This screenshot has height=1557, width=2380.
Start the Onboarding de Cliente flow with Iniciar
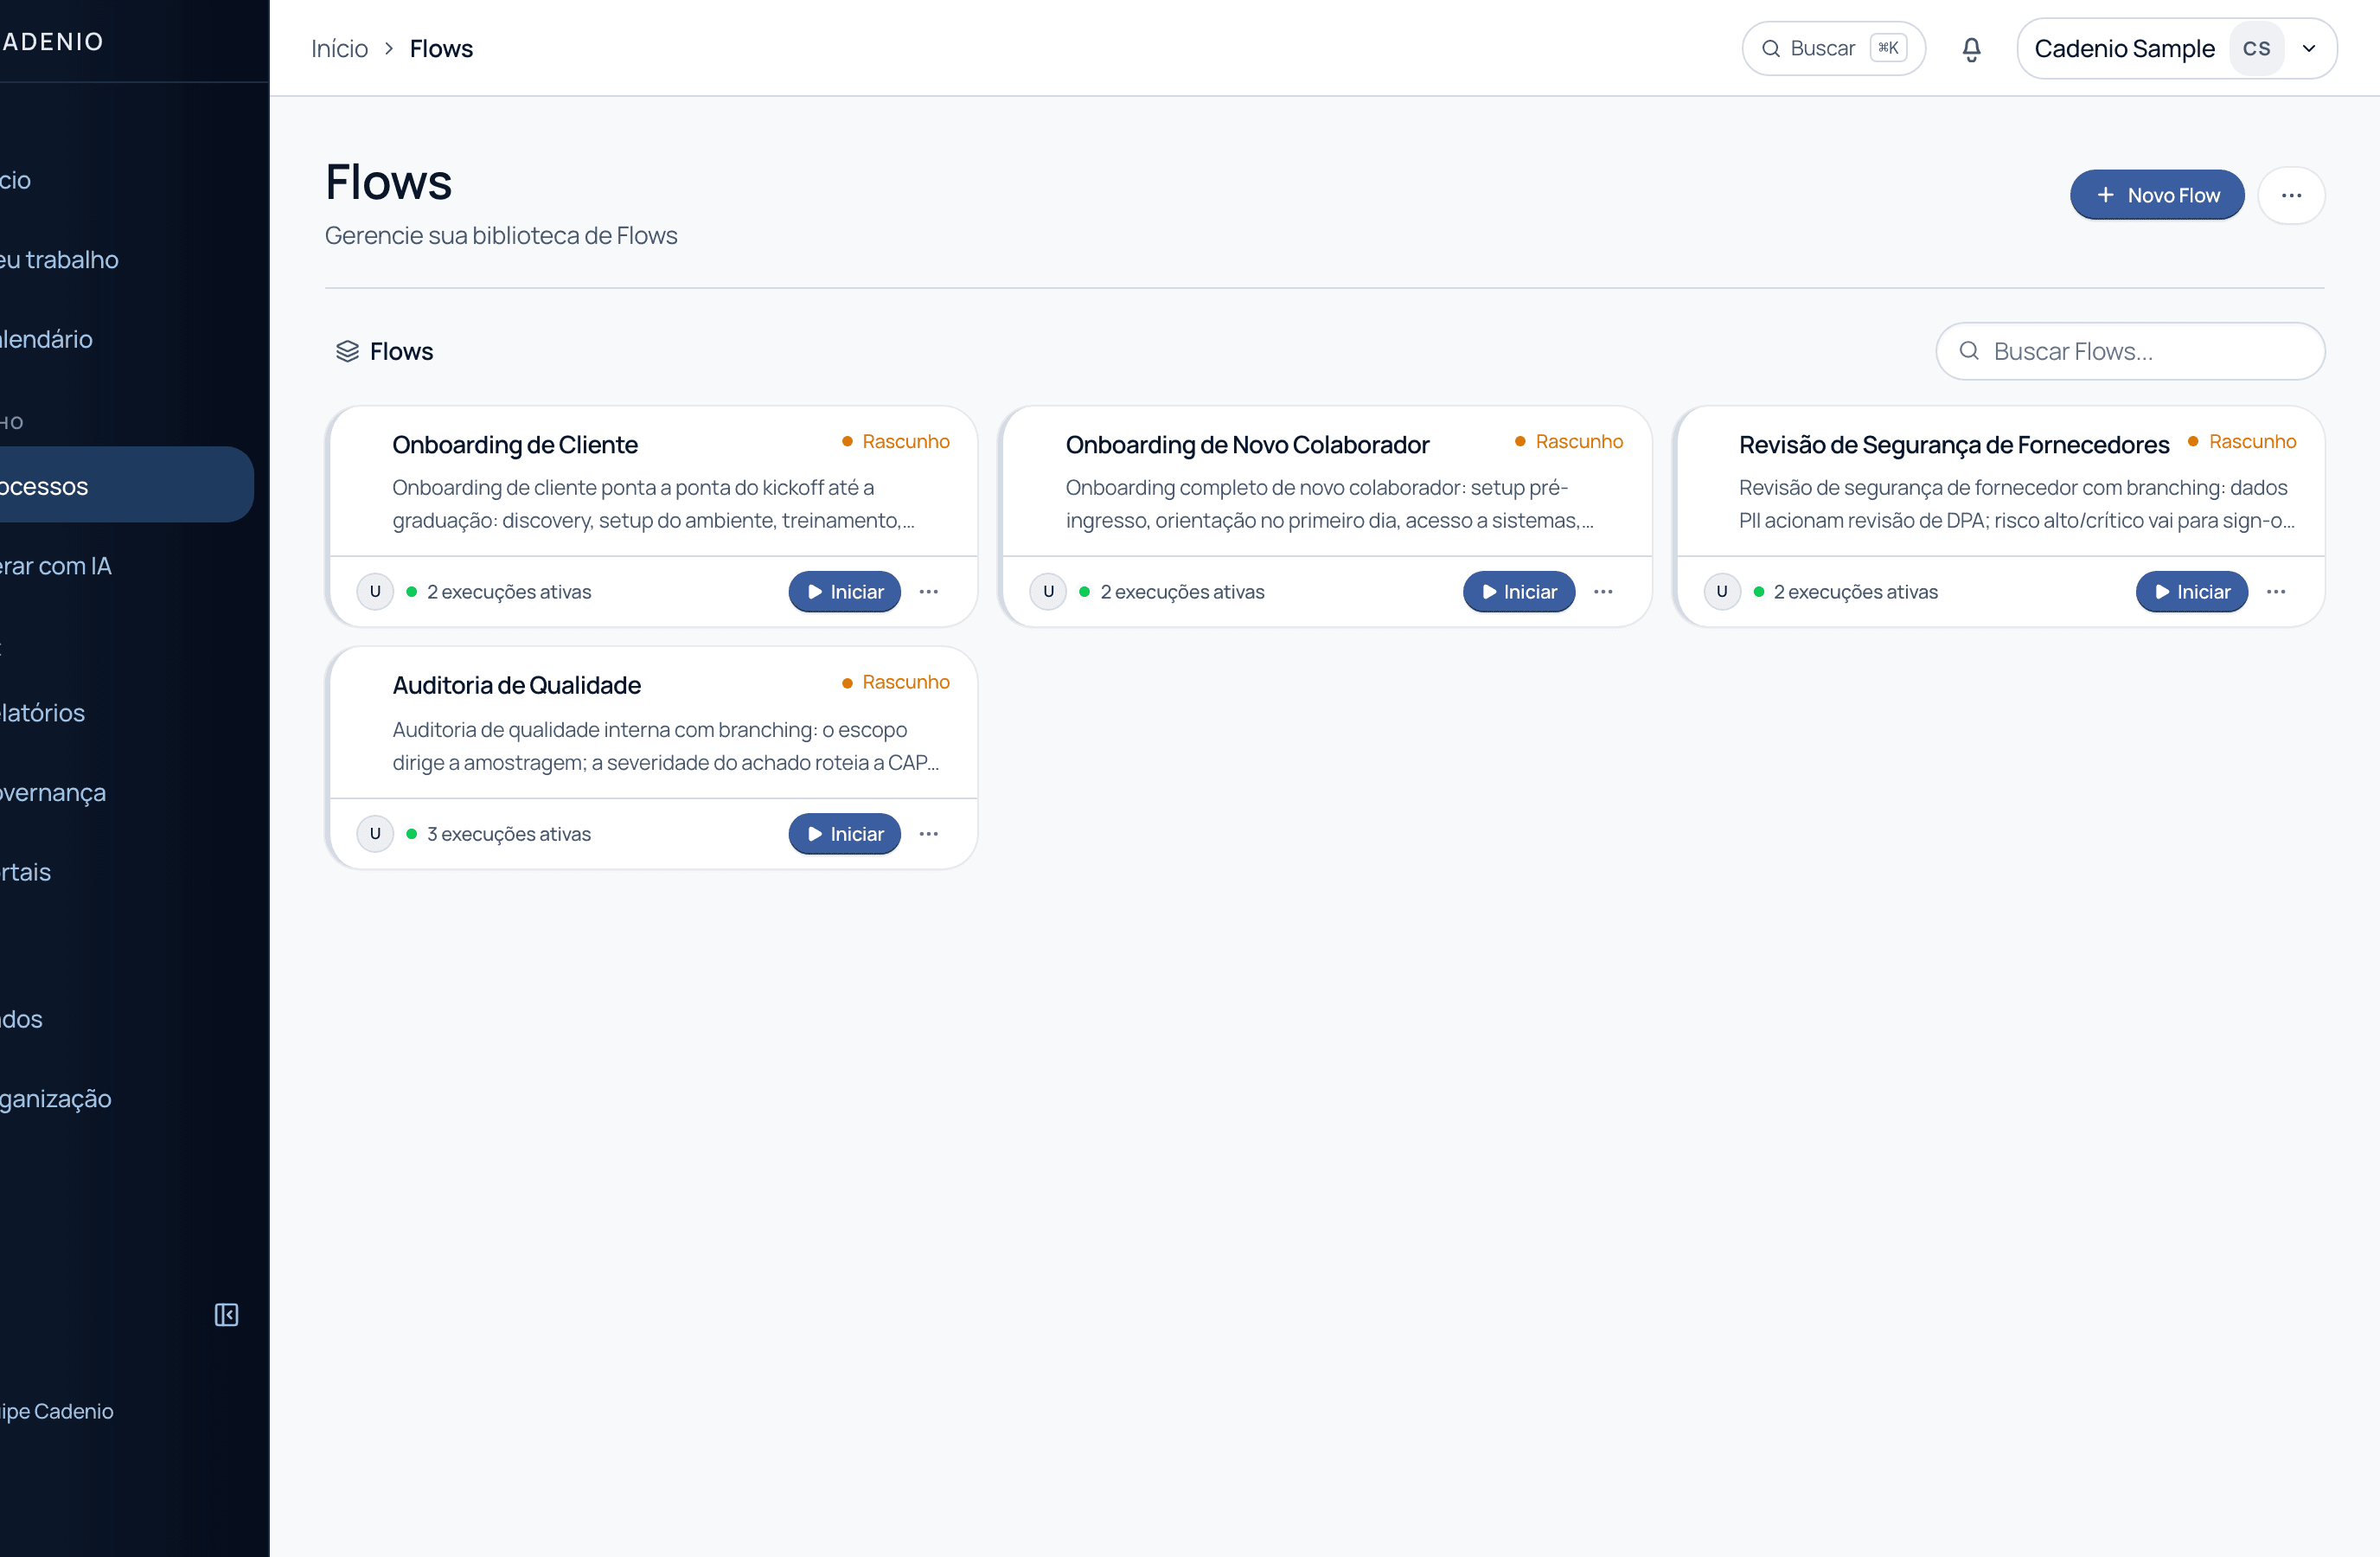pos(845,592)
